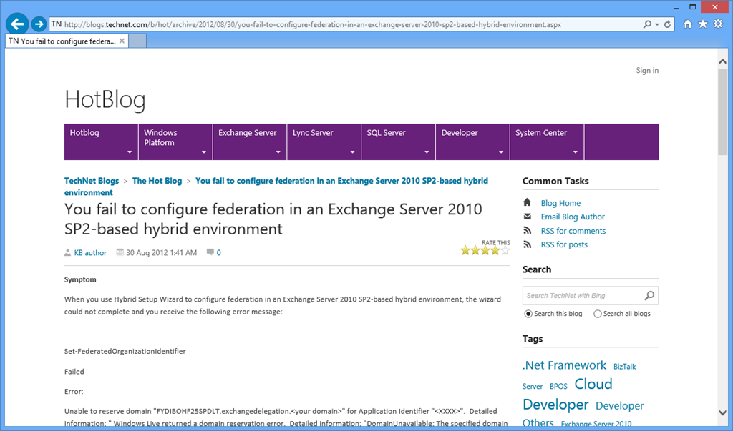This screenshot has width=733, height=431.
Task: Click the article title breadcrumb link
Action: 276,187
